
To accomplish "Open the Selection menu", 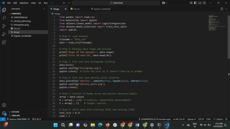I will (x=24, y=3).
